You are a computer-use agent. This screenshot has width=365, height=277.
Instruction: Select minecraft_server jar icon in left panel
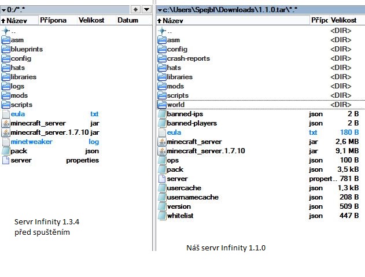click(6, 123)
